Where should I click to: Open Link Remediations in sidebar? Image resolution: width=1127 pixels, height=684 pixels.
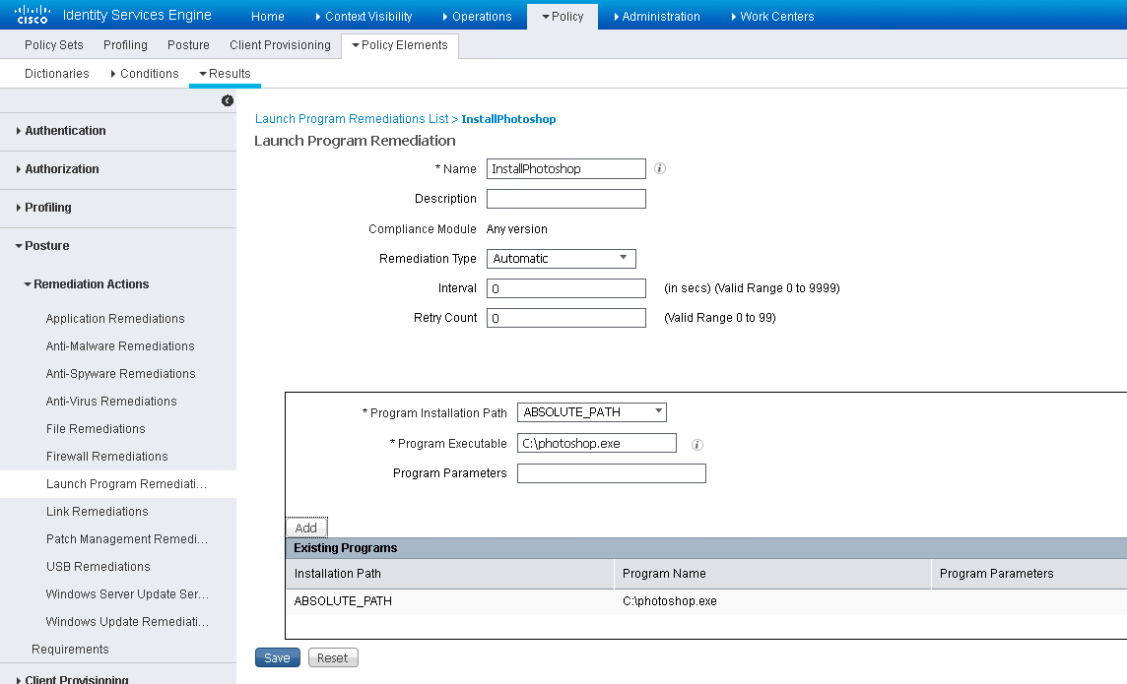(x=97, y=512)
